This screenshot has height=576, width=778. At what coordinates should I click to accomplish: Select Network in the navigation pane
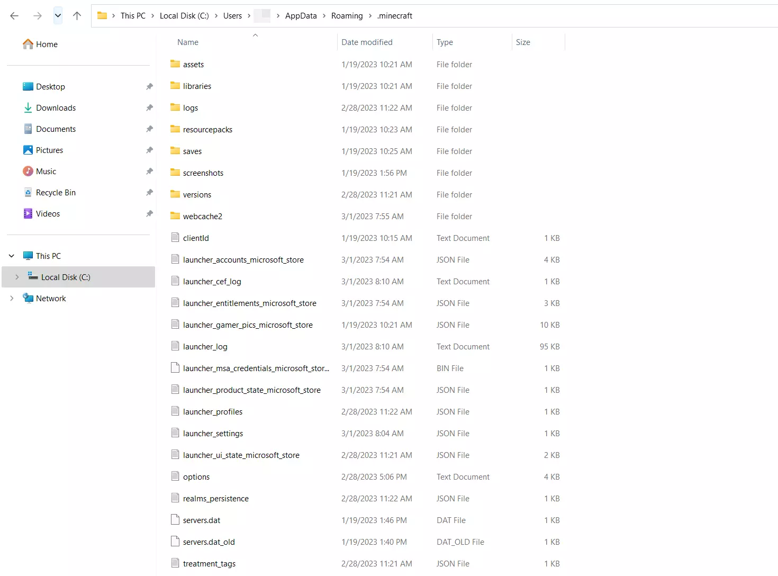coord(51,298)
